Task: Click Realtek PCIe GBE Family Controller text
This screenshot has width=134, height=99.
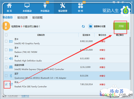Action: (31, 87)
